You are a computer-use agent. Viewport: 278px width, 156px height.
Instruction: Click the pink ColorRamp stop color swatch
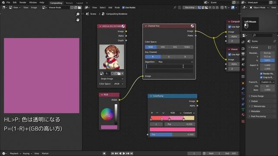click(x=172, y=130)
